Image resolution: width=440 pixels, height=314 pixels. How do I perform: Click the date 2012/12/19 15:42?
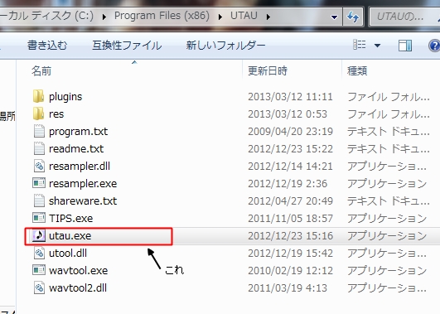(291, 254)
